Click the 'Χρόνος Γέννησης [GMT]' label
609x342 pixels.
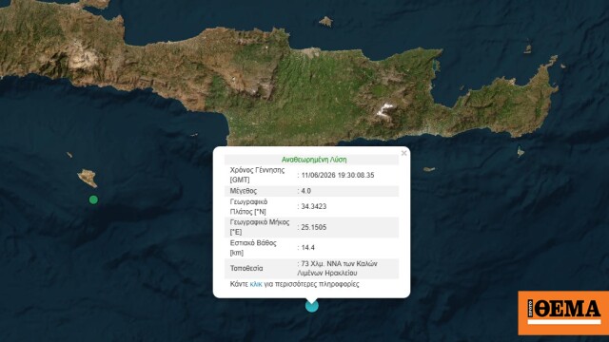(257, 175)
